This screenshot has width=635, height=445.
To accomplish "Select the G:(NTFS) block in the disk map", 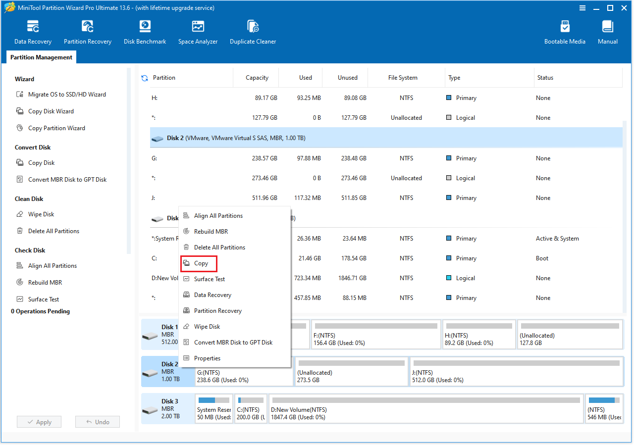I will click(x=244, y=372).
